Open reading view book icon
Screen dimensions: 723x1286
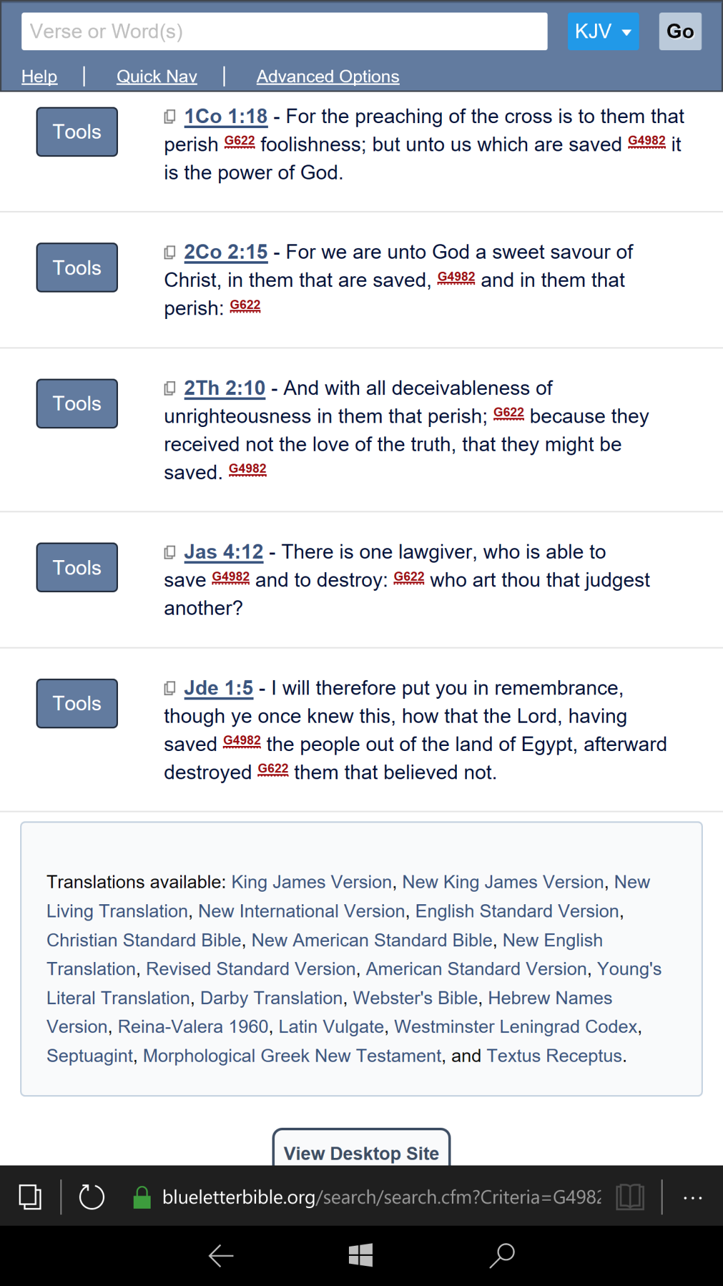(x=630, y=1196)
